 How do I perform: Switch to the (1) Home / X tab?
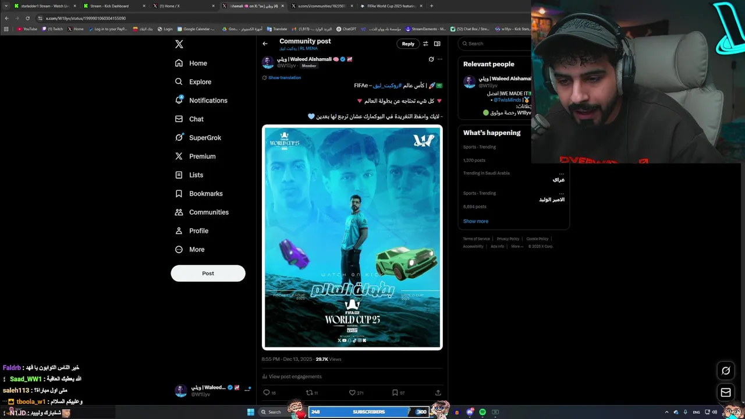coord(182,6)
